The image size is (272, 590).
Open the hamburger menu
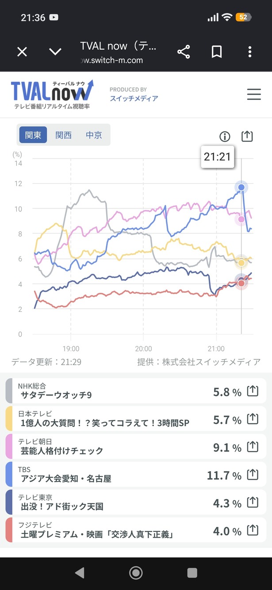click(254, 94)
